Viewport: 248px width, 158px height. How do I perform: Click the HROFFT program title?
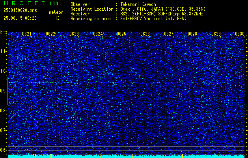tap(24, 3)
